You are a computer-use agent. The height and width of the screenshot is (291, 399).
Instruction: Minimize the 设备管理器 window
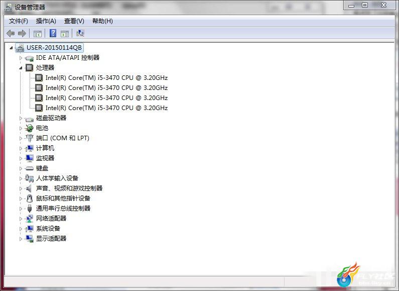coord(351,5)
